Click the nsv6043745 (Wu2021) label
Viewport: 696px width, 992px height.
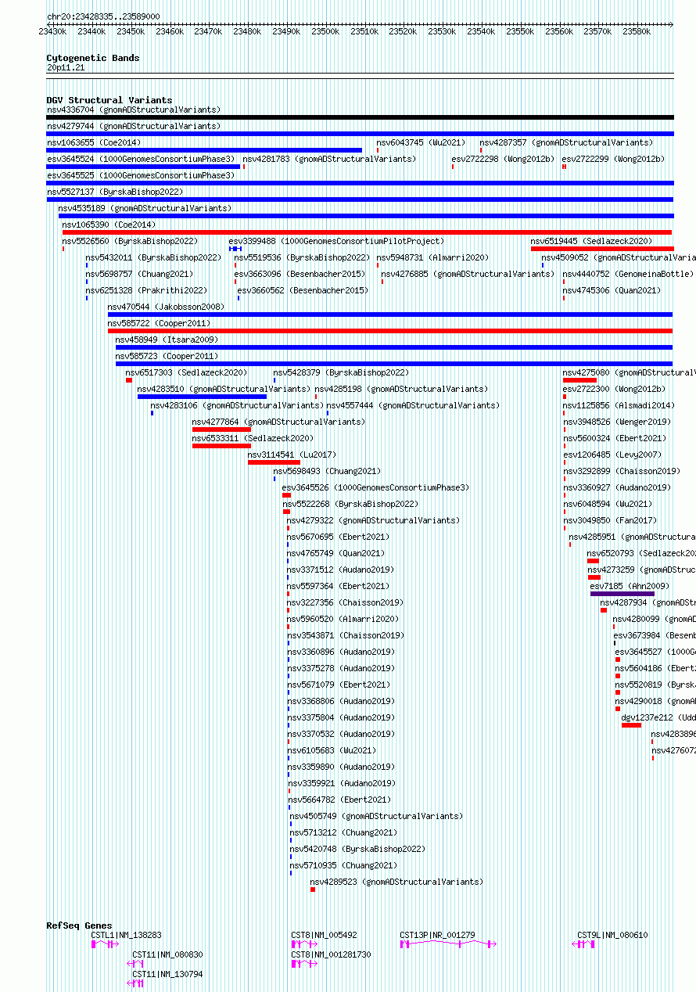[421, 142]
